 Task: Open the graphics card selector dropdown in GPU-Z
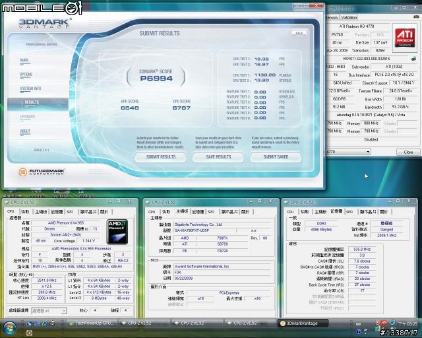coord(348,152)
